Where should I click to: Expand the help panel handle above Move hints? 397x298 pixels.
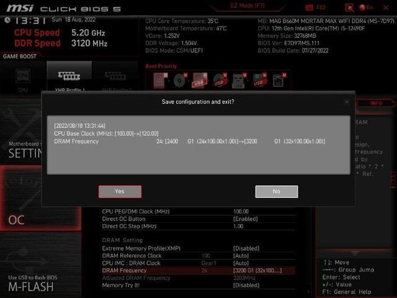[355, 253]
